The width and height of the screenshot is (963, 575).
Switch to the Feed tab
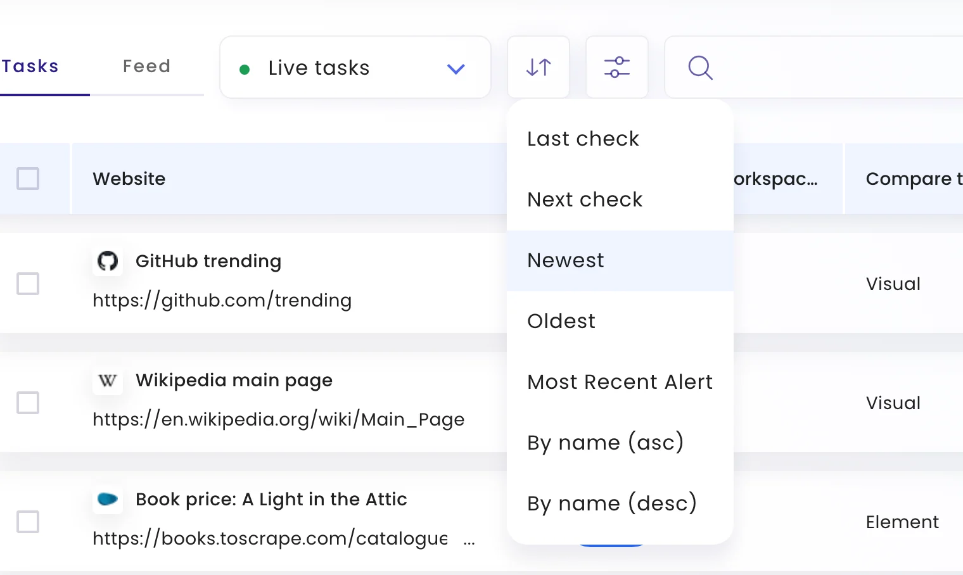[x=147, y=66]
